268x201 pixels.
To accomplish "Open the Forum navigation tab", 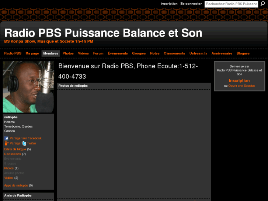I will [98, 53].
